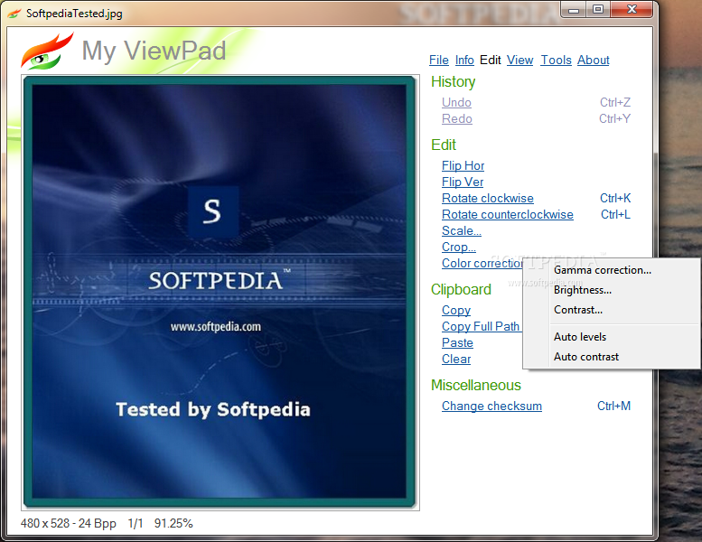Screen dimensions: 702x542
Task: Rotate the image clockwise
Action: (488, 198)
